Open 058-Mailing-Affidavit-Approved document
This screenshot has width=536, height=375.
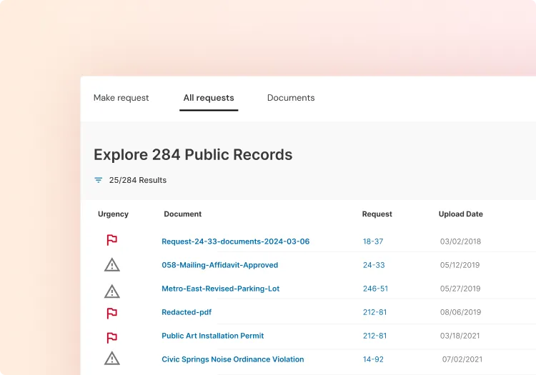[x=219, y=265]
